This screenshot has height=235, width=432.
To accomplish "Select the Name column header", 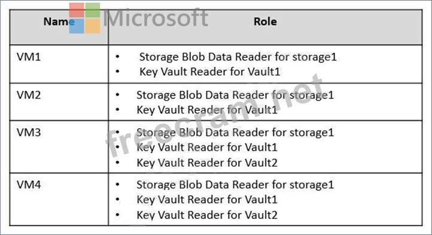I will [59, 21].
